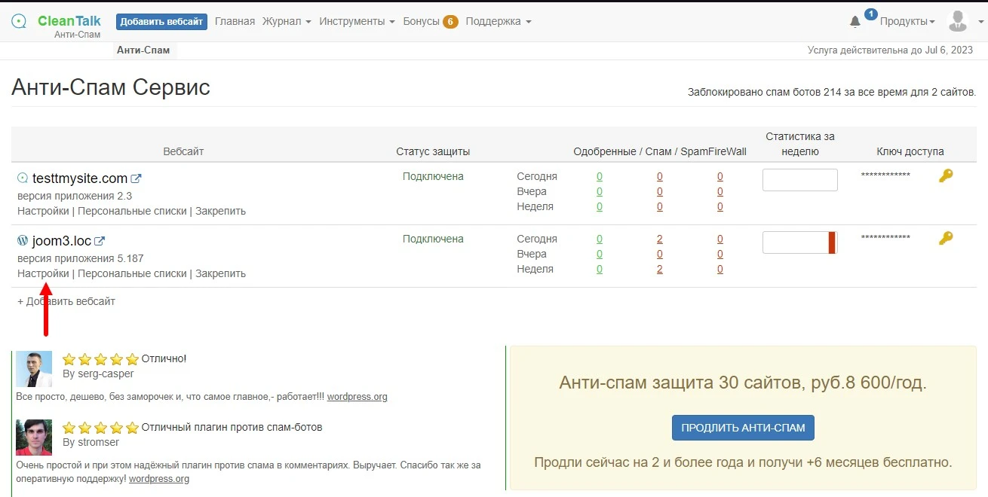The height and width of the screenshot is (497, 988).
Task: Click the WordPress icon beside joom3.loc
Action: [x=23, y=241]
